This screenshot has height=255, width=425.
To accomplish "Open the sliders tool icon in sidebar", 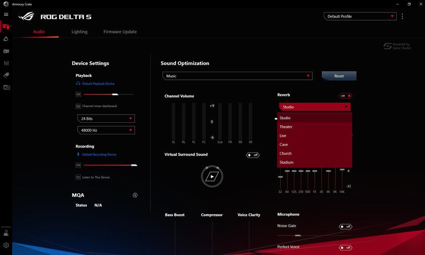I will (6, 63).
